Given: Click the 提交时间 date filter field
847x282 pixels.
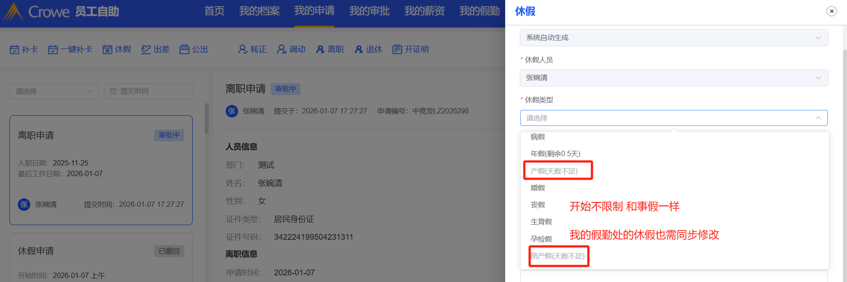Looking at the screenshot, I should (x=149, y=91).
